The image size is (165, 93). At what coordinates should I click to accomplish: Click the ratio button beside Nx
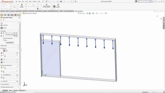click(17, 33)
